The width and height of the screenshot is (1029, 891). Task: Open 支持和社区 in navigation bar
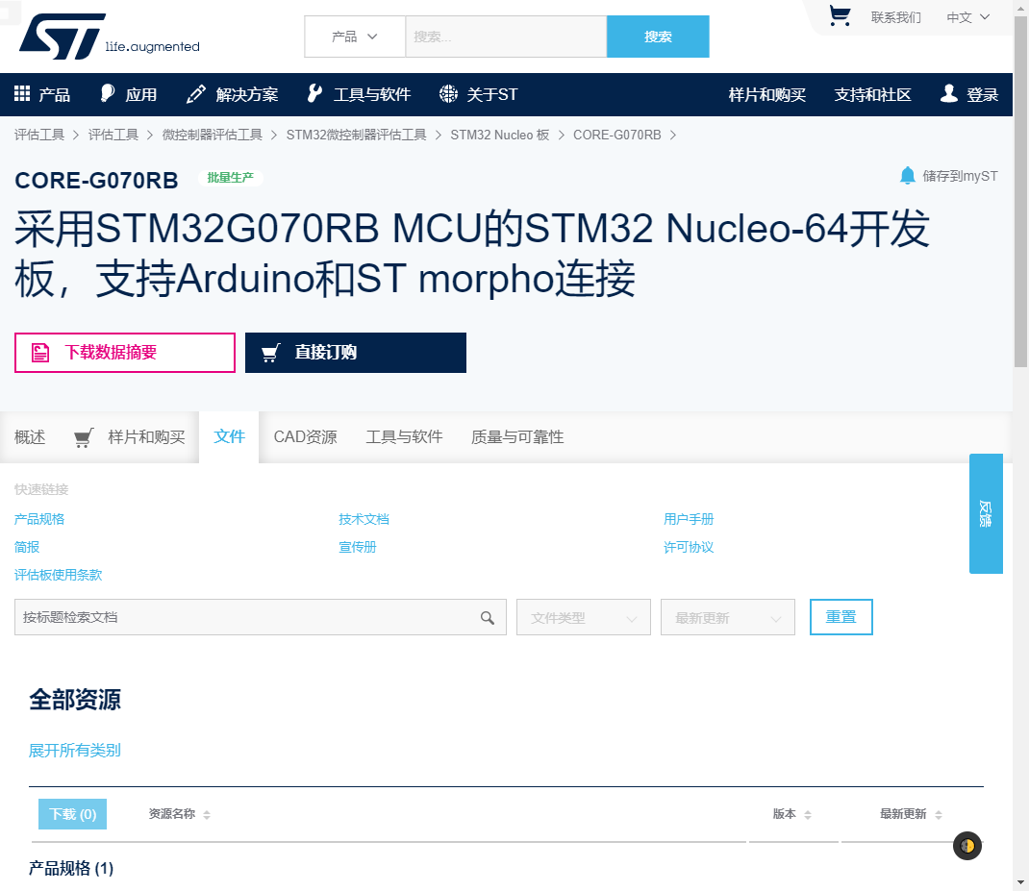click(x=873, y=94)
